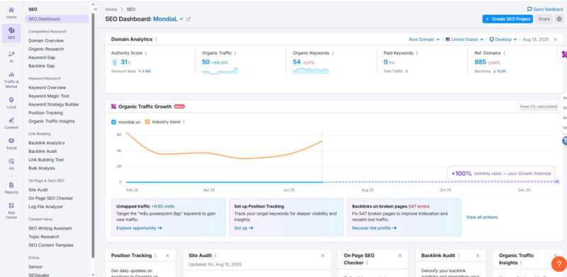Open the Local section icon
The height and width of the screenshot is (277, 567).
click(11, 102)
